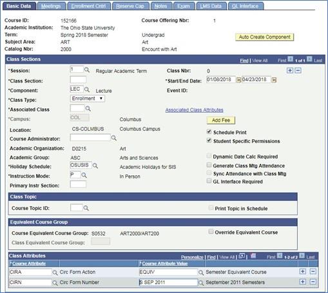Open the Instruction Mode lookup magnifier
Screen dimensions: 328x293
84,175
